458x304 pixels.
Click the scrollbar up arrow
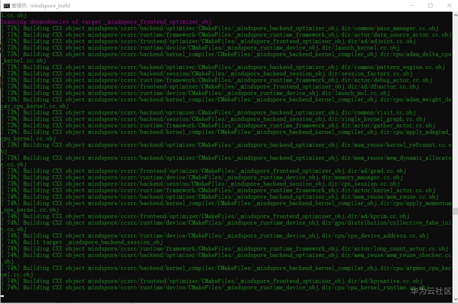455,15
